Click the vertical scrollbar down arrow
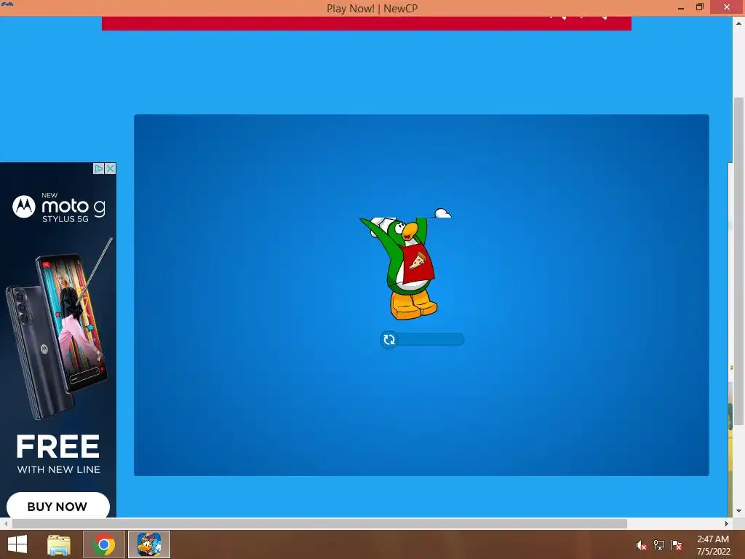 pos(739,511)
